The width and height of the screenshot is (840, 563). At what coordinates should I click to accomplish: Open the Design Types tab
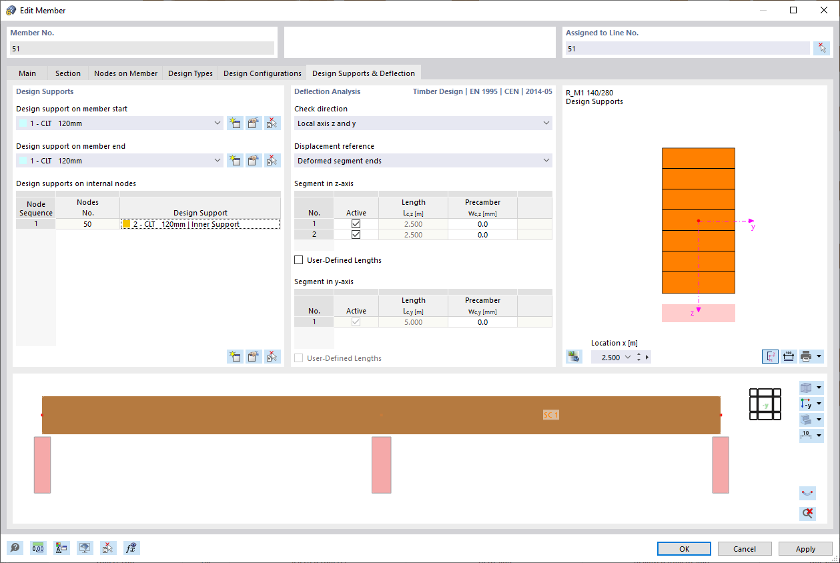tap(190, 73)
